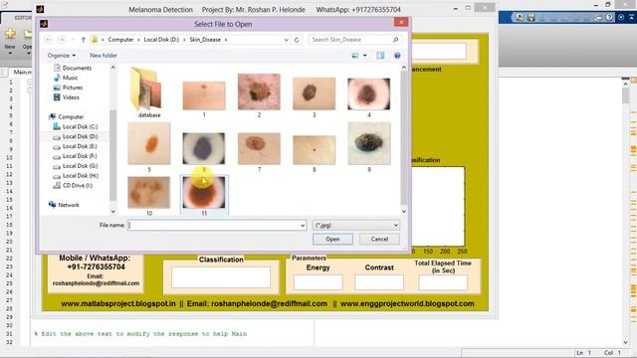Click the Open button in file dialog
Image resolution: width=637 pixels, height=358 pixels.
(x=332, y=239)
